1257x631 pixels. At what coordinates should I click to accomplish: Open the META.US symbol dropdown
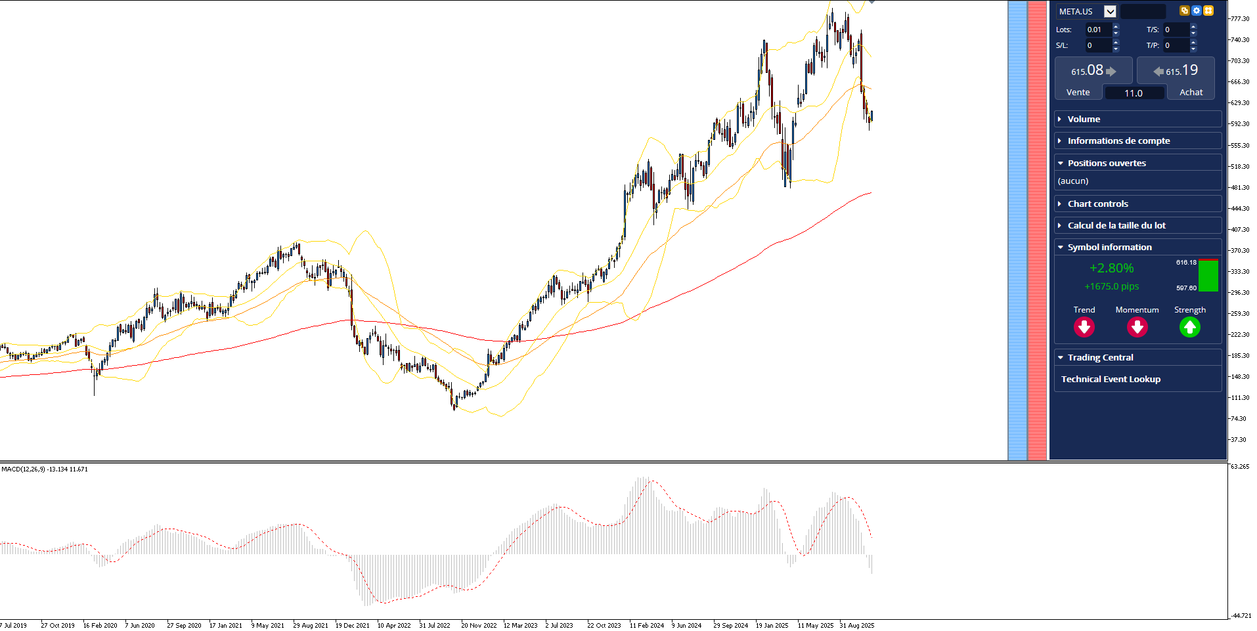[x=1110, y=11]
